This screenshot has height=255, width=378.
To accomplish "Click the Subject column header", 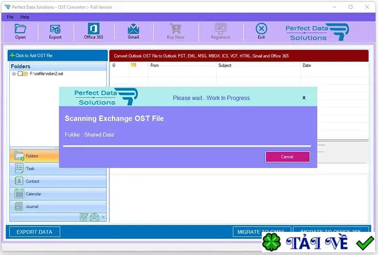I will (x=258, y=65).
